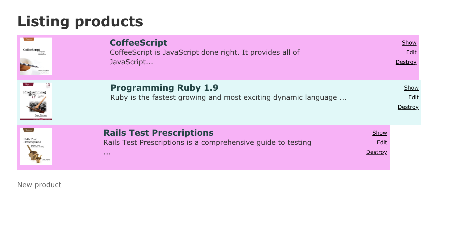The height and width of the screenshot is (229, 454).
Task: Show the Programming Ruby 1.9 product
Action: 411,88
